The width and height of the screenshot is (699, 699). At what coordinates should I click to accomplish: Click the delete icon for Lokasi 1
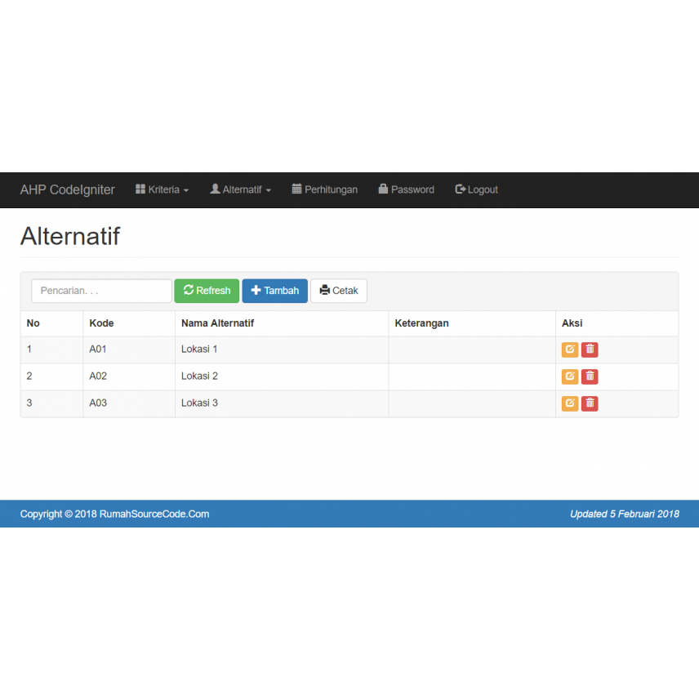point(590,349)
